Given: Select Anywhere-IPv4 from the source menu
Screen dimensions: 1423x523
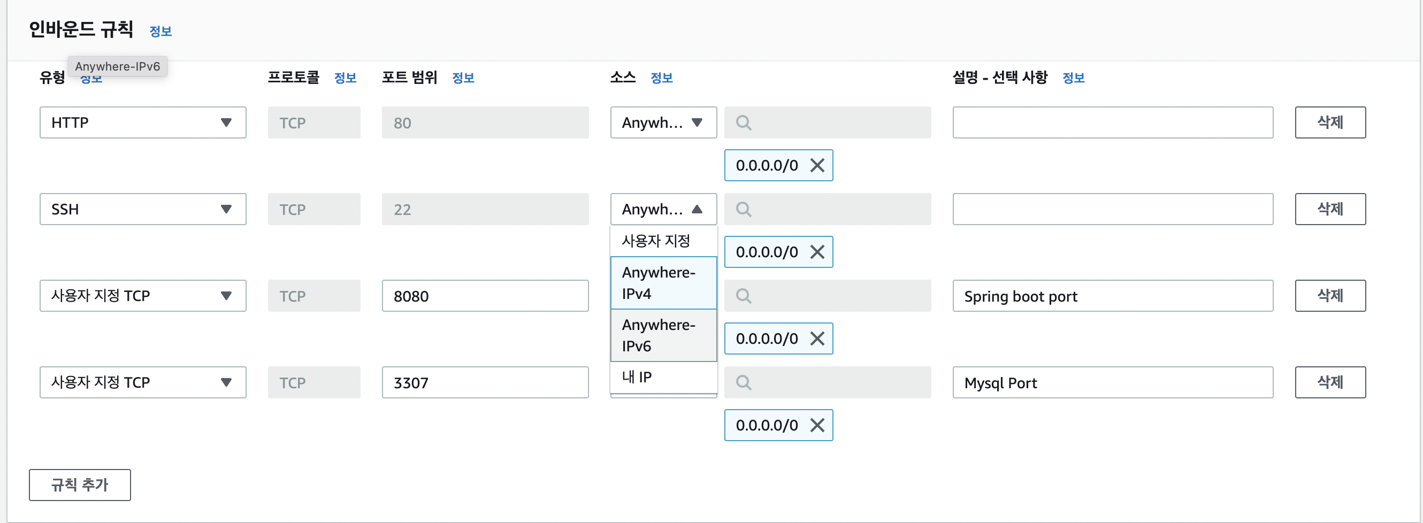Looking at the screenshot, I should 663,283.
